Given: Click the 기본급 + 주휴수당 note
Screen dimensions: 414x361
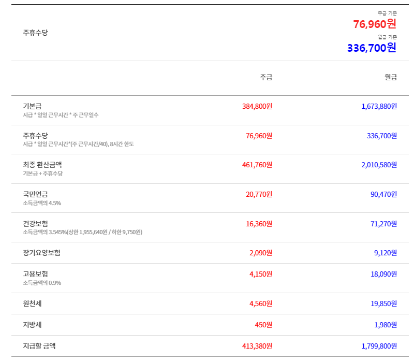Looking at the screenshot, I should point(43,174).
